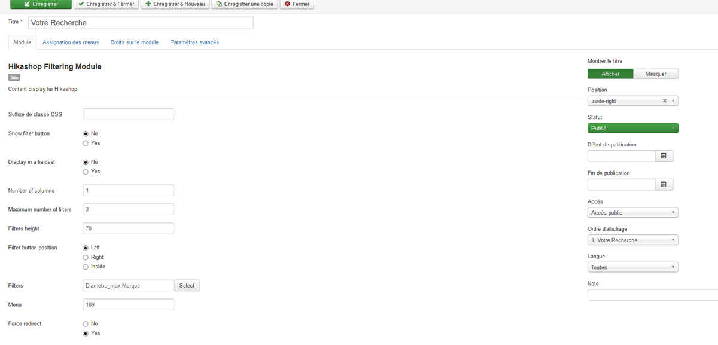Click Enregistrer & Fermer button
This screenshot has width=718, height=345.
(107, 4)
